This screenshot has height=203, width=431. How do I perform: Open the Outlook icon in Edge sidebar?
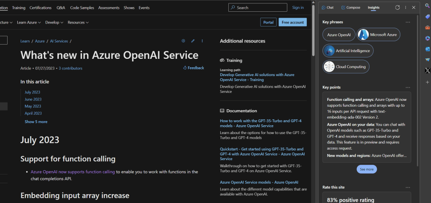pos(427,49)
